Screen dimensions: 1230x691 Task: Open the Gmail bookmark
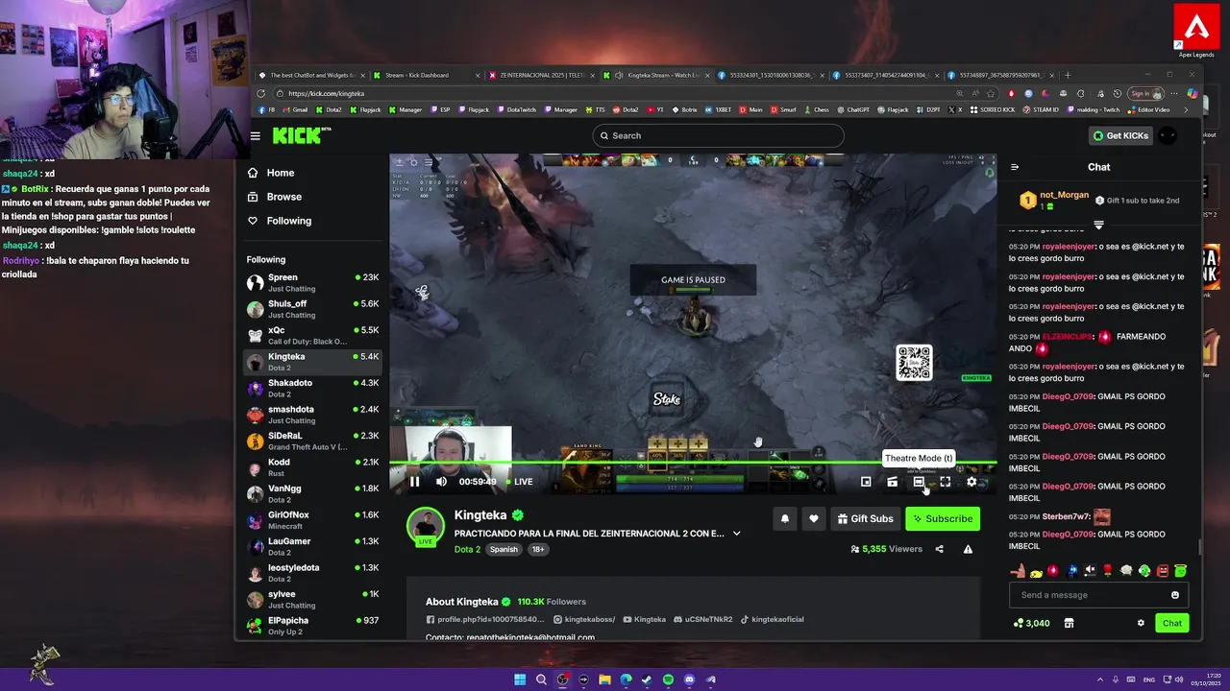pyautogui.click(x=297, y=109)
